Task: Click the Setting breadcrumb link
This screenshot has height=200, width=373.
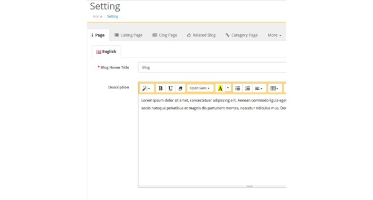Action: point(112,16)
